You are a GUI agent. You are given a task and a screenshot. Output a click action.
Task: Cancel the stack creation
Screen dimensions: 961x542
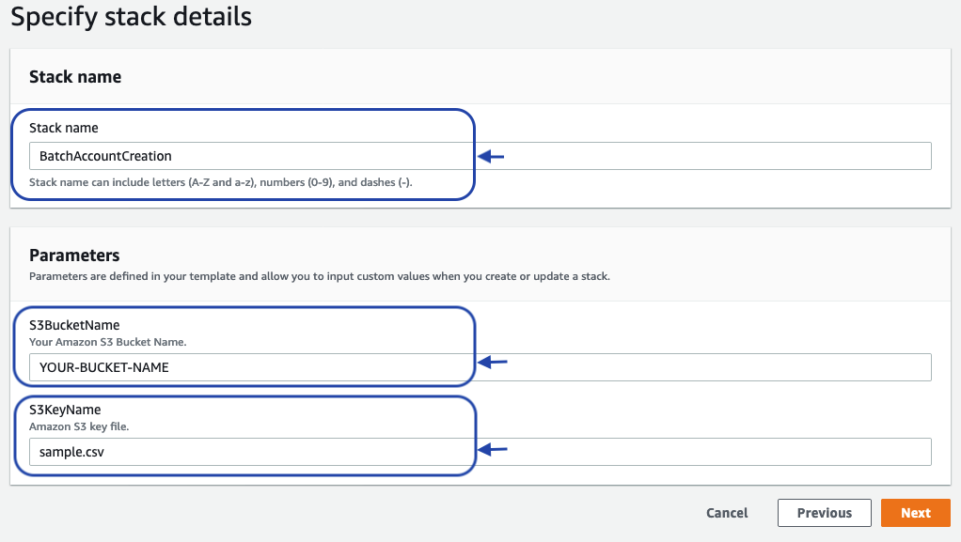[x=727, y=513]
